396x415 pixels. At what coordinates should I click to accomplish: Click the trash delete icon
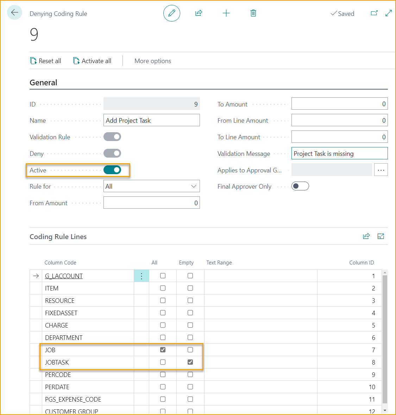tap(253, 13)
